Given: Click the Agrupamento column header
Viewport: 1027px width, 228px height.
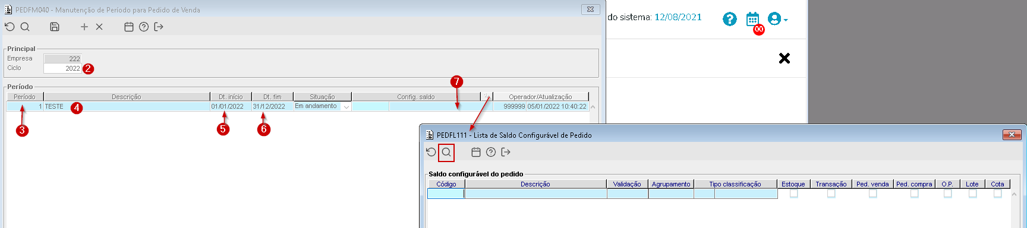Looking at the screenshot, I should pos(671,184).
